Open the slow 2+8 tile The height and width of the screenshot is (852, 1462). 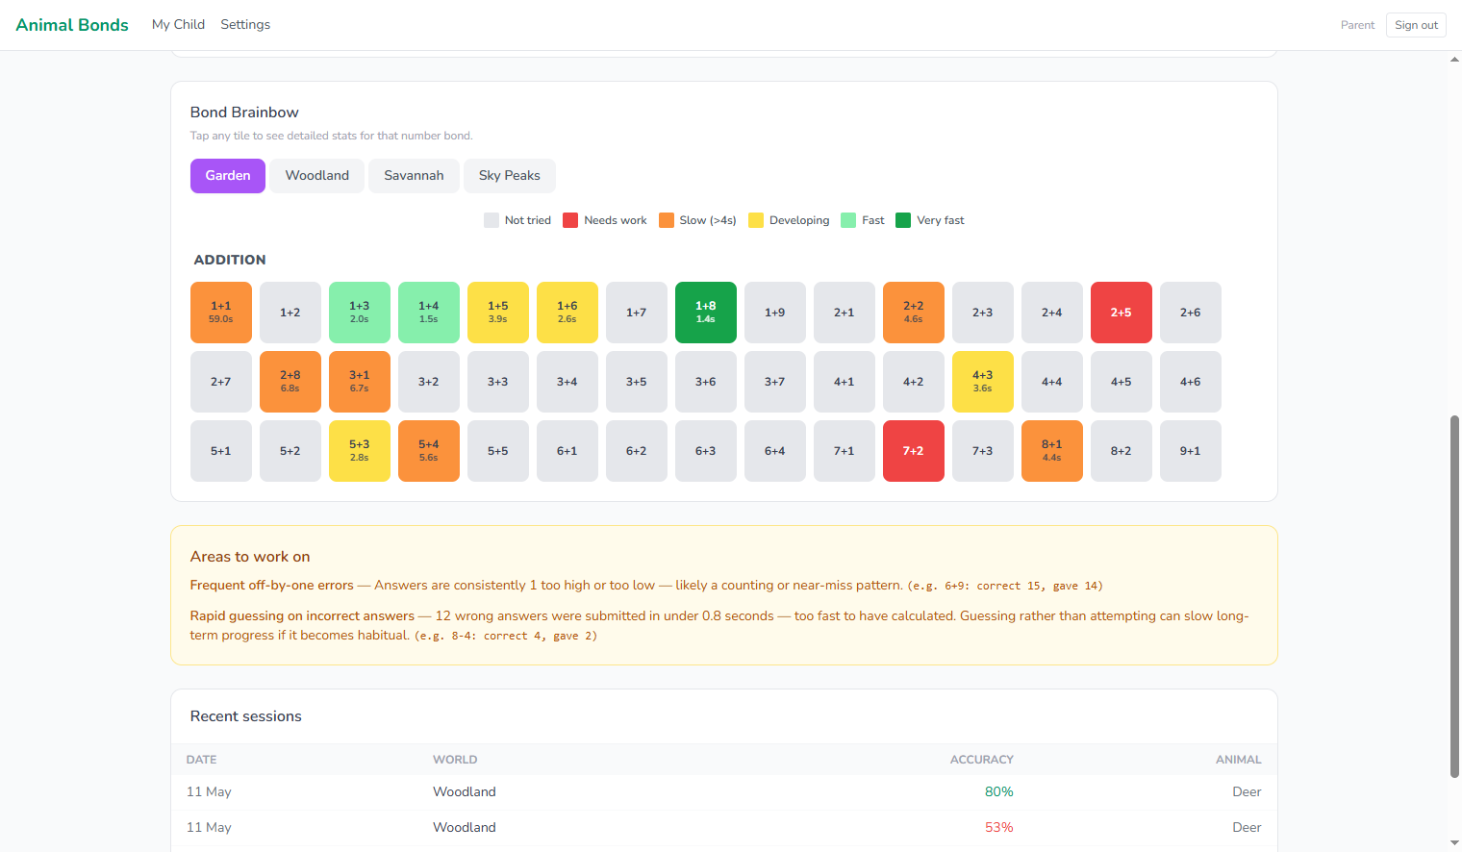pos(290,382)
